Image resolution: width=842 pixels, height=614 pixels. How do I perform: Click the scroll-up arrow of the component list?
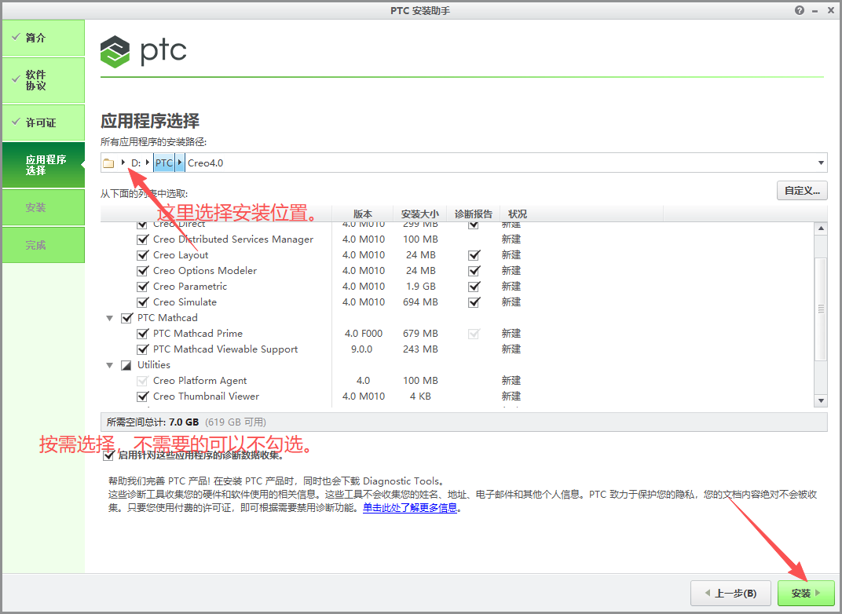click(x=821, y=227)
